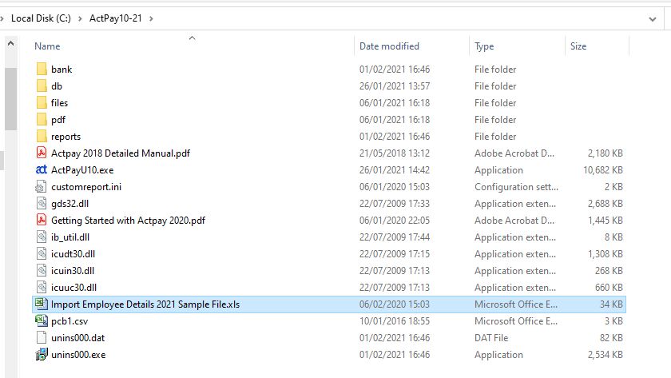Open the address bar history dropdown arrow

pyautogui.click(x=653, y=18)
